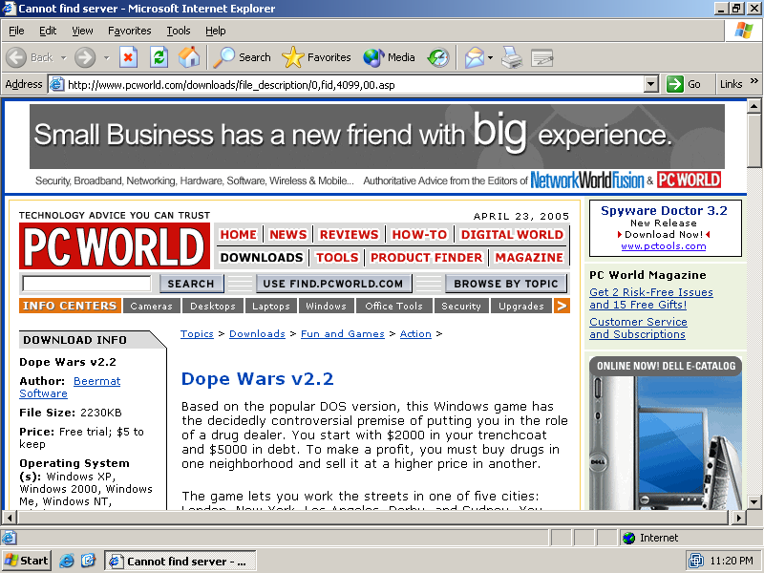
Task: Click the BROWSE BY TOPIC button
Action: (x=506, y=284)
